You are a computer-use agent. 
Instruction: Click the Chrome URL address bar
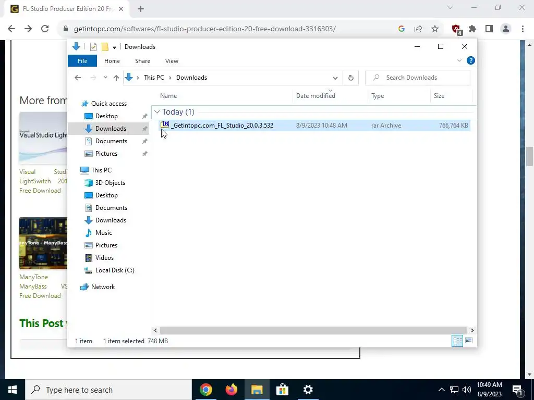click(x=204, y=29)
